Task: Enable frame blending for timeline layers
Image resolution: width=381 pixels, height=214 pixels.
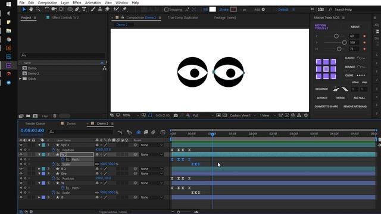Action: pyautogui.click(x=146, y=132)
